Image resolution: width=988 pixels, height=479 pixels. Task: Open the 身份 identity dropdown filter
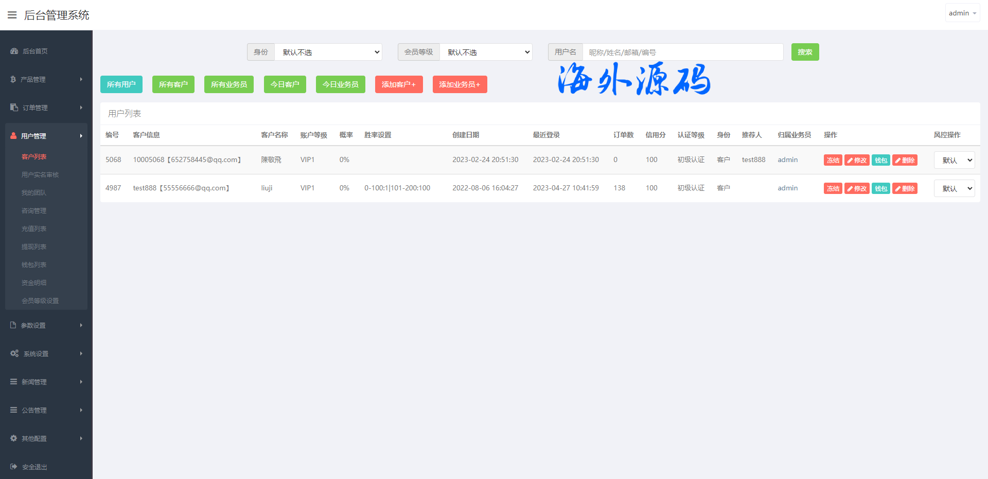tap(328, 52)
